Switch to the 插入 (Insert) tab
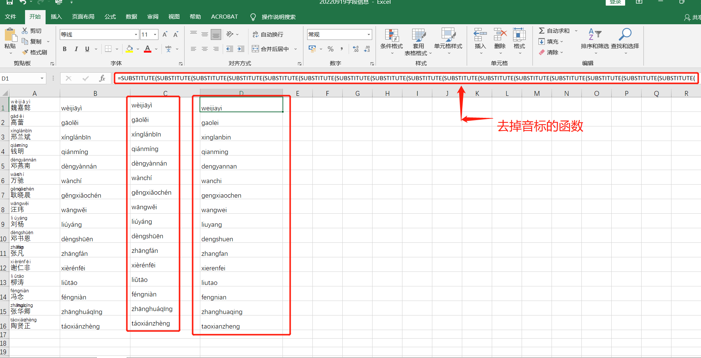The height and width of the screenshot is (358, 701). pos(56,17)
